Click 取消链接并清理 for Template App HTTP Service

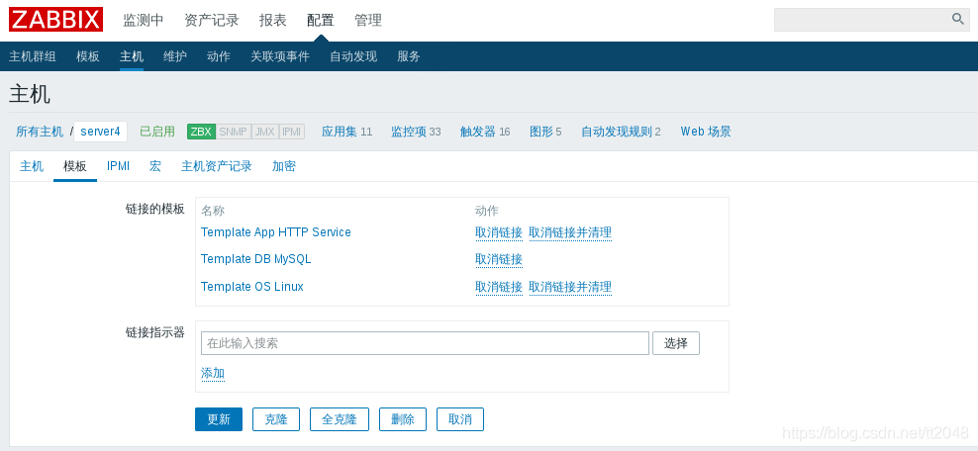tap(570, 233)
